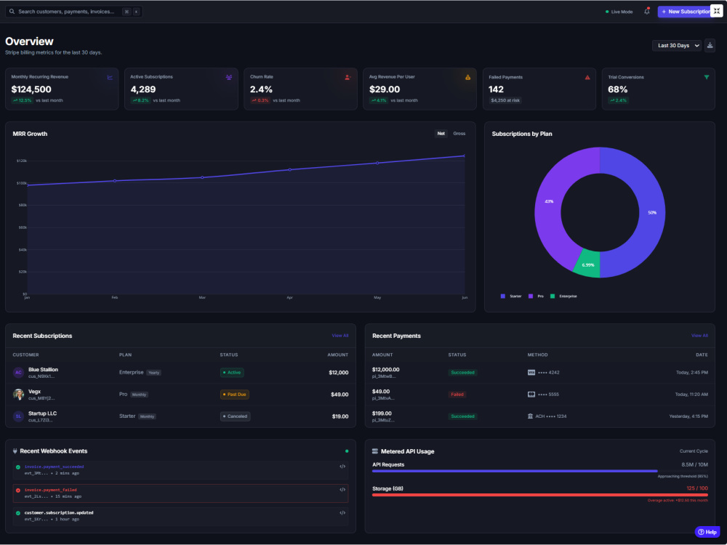The height and width of the screenshot is (545, 727).
Task: Click the Succeeded status for $12,000.00 payment
Action: [462, 373]
